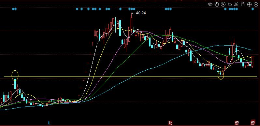Image resolution: width=260 pixels, height=126 pixels.
Task: Click the last blue diamond at far right
Action: [x=253, y=9]
